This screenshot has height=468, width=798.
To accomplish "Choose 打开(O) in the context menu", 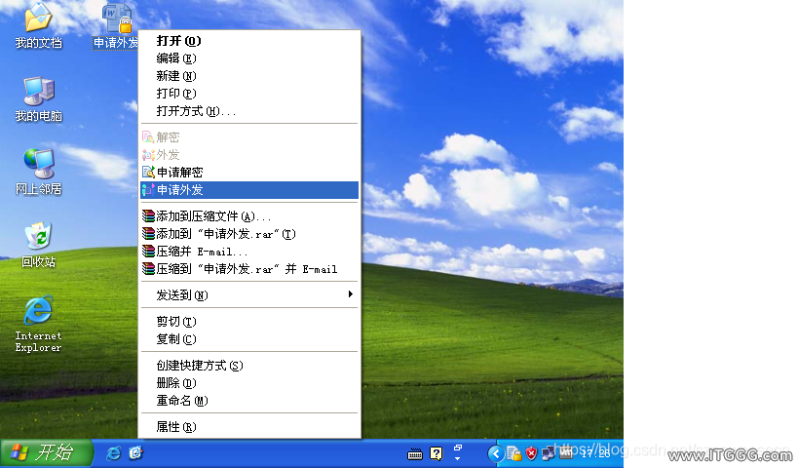I will click(249, 41).
